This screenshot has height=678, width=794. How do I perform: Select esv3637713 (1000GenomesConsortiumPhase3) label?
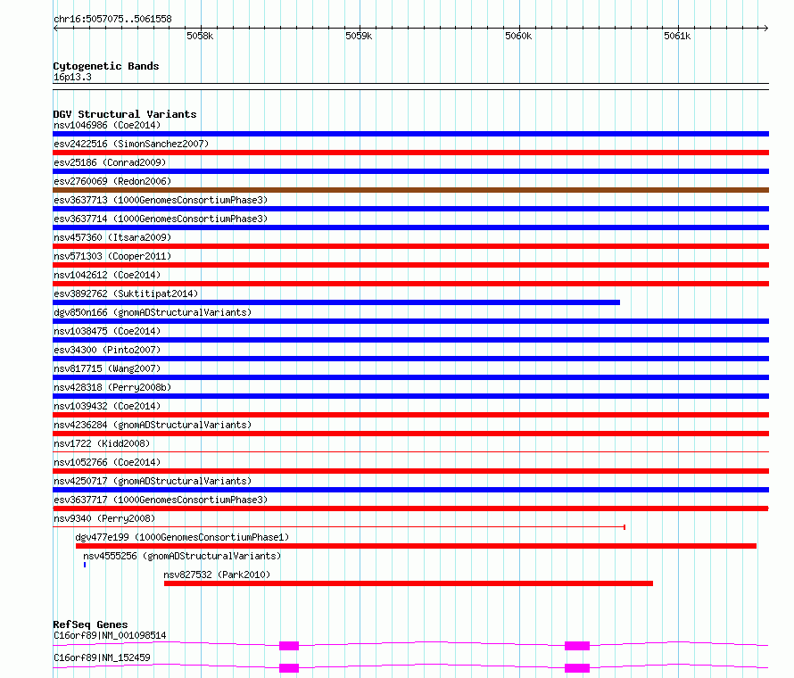pyautogui.click(x=161, y=200)
